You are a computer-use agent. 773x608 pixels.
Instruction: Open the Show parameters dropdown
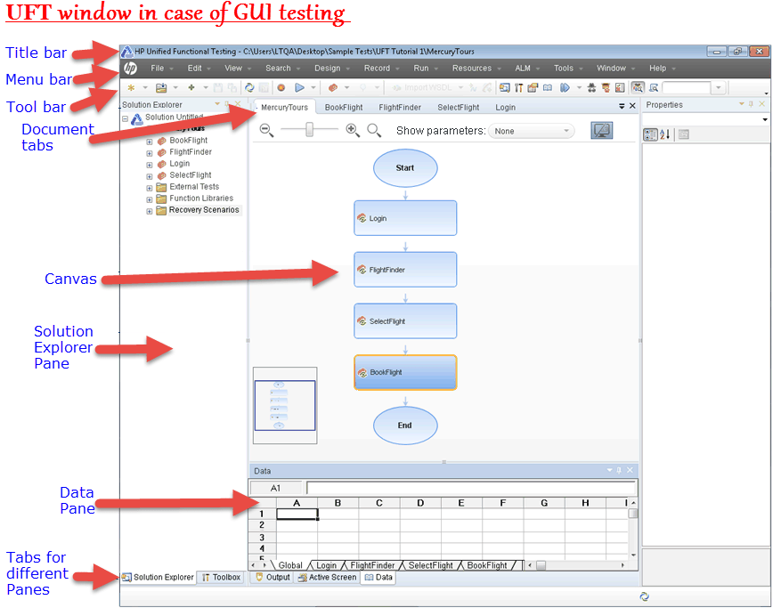coord(532,130)
